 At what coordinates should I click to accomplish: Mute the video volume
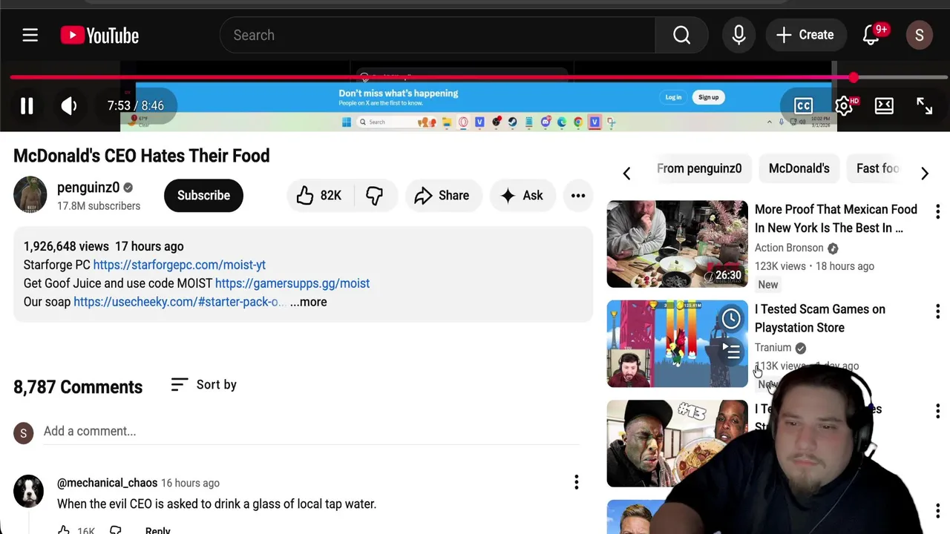click(x=69, y=106)
